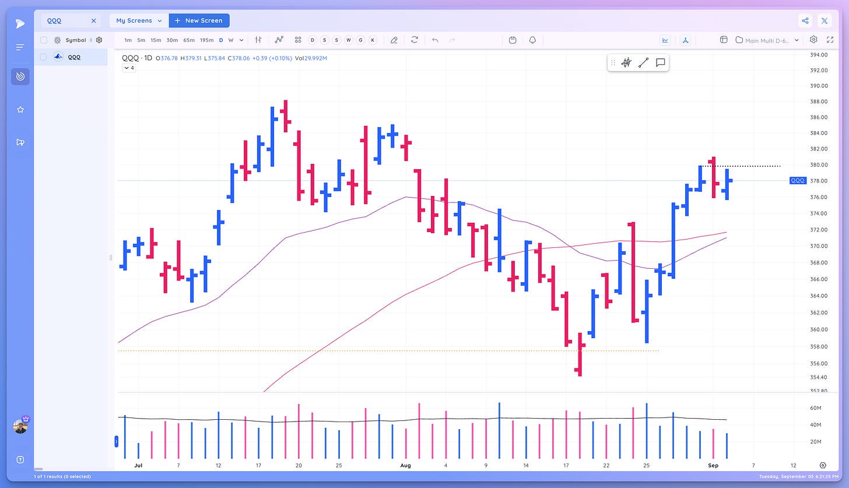This screenshot has width=849, height=488.
Task: Click the sidebar panel splitter handle
Action: pyautogui.click(x=110, y=258)
